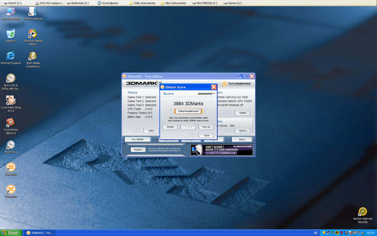
Task: Click Norton globe icon in system tray
Action: coord(337,233)
